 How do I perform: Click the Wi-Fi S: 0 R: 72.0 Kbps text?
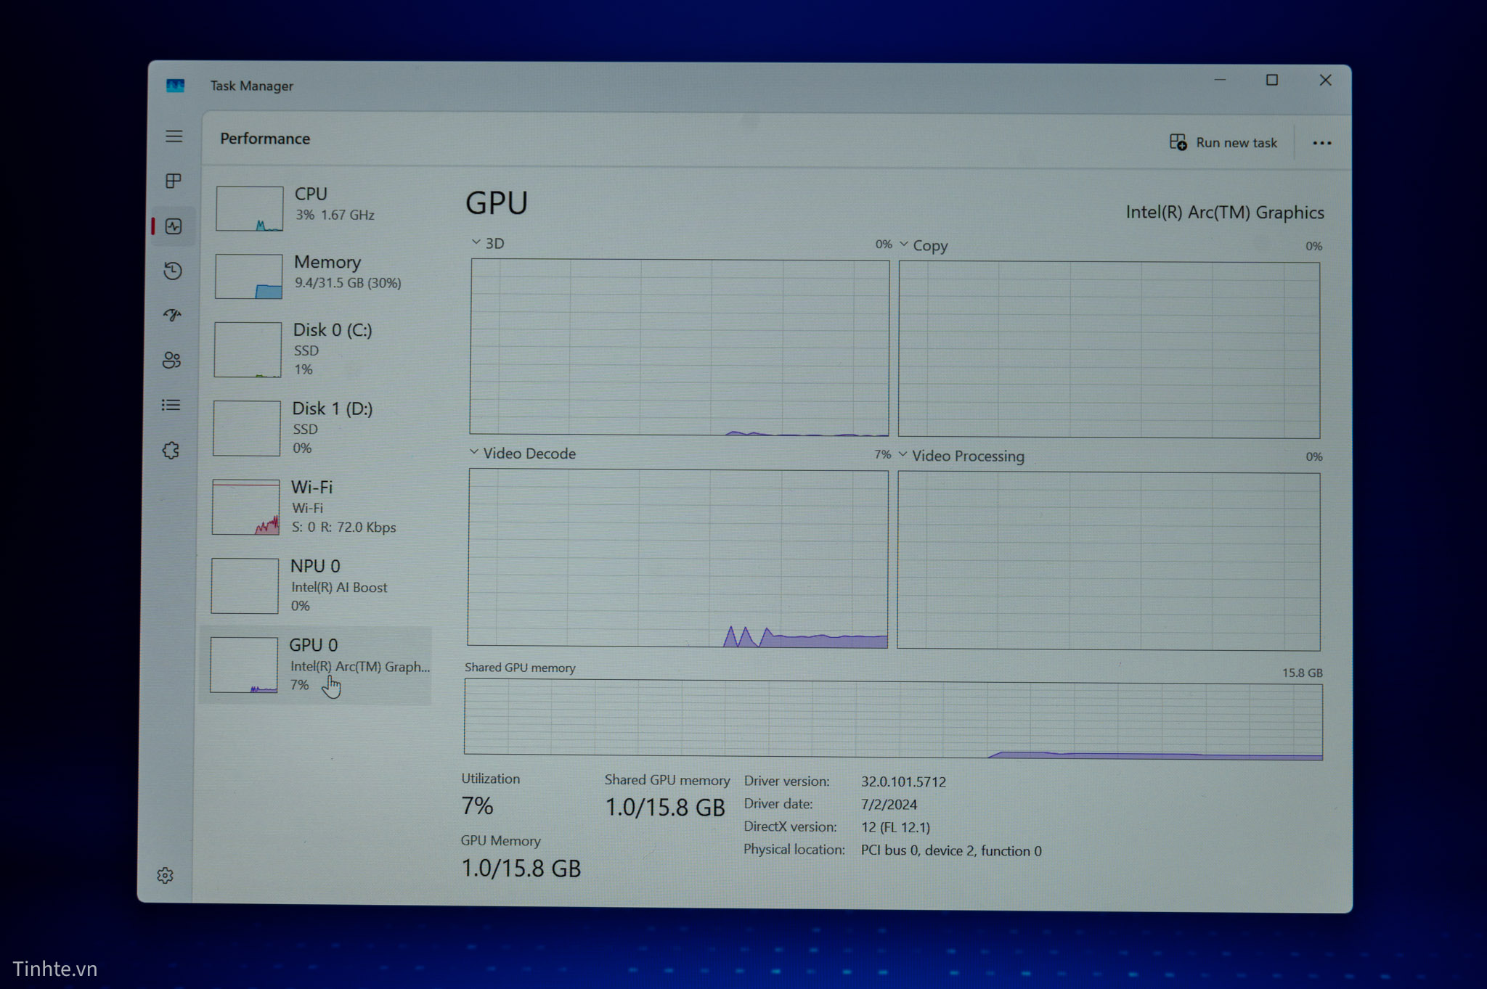tap(343, 528)
